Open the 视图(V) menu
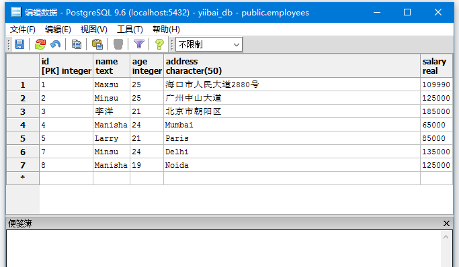Viewport: 459px width, 267px height. coord(93,30)
